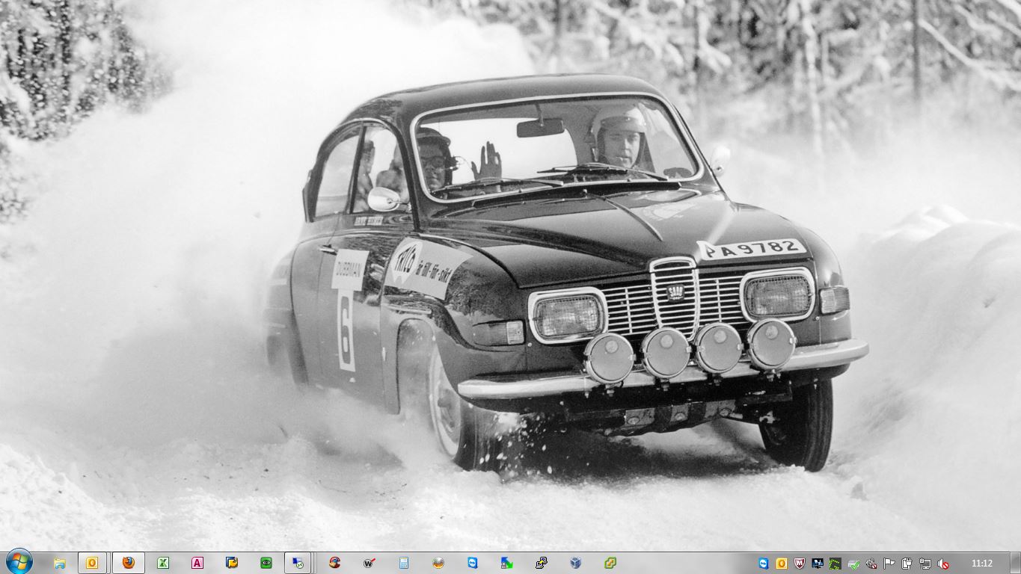Click the Outlook icon in the notification area
Viewport: 1021px width, 574px height.
click(x=782, y=564)
